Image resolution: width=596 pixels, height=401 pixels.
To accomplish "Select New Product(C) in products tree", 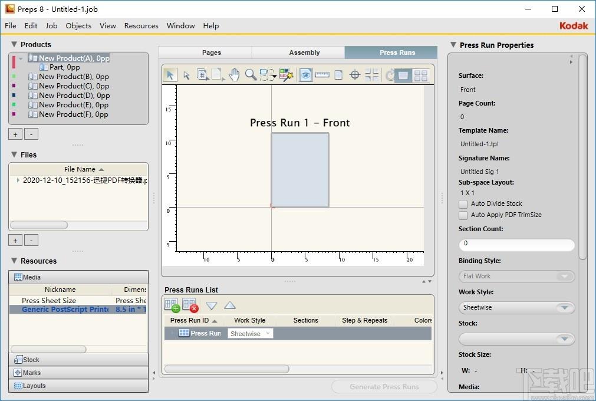I will [x=74, y=86].
